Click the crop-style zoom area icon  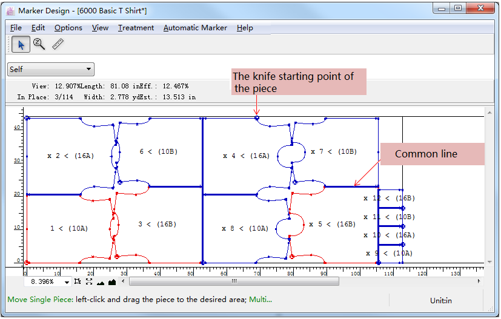(78, 281)
